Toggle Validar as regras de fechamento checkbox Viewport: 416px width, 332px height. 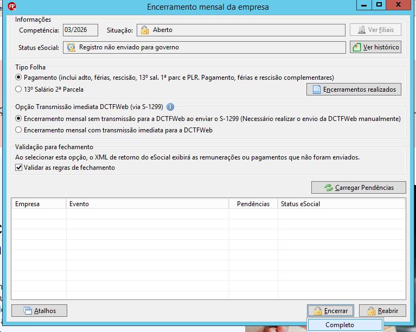(18, 168)
